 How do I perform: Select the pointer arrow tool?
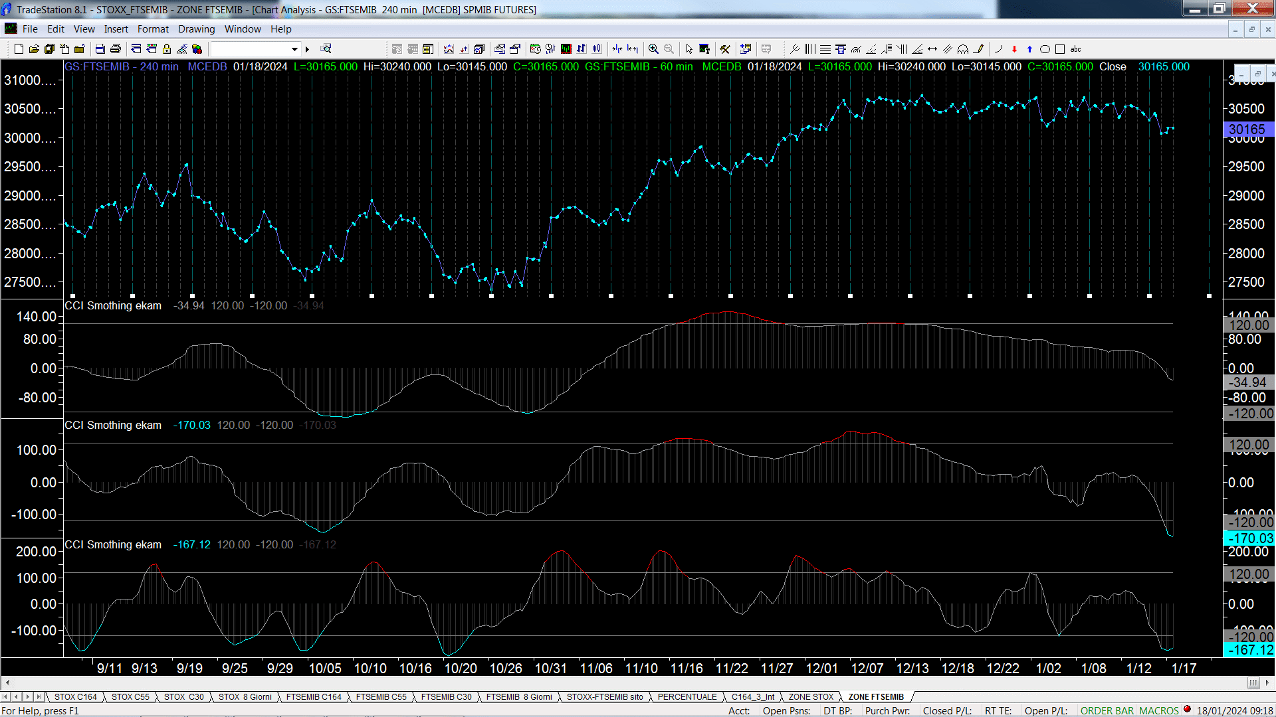click(x=689, y=48)
